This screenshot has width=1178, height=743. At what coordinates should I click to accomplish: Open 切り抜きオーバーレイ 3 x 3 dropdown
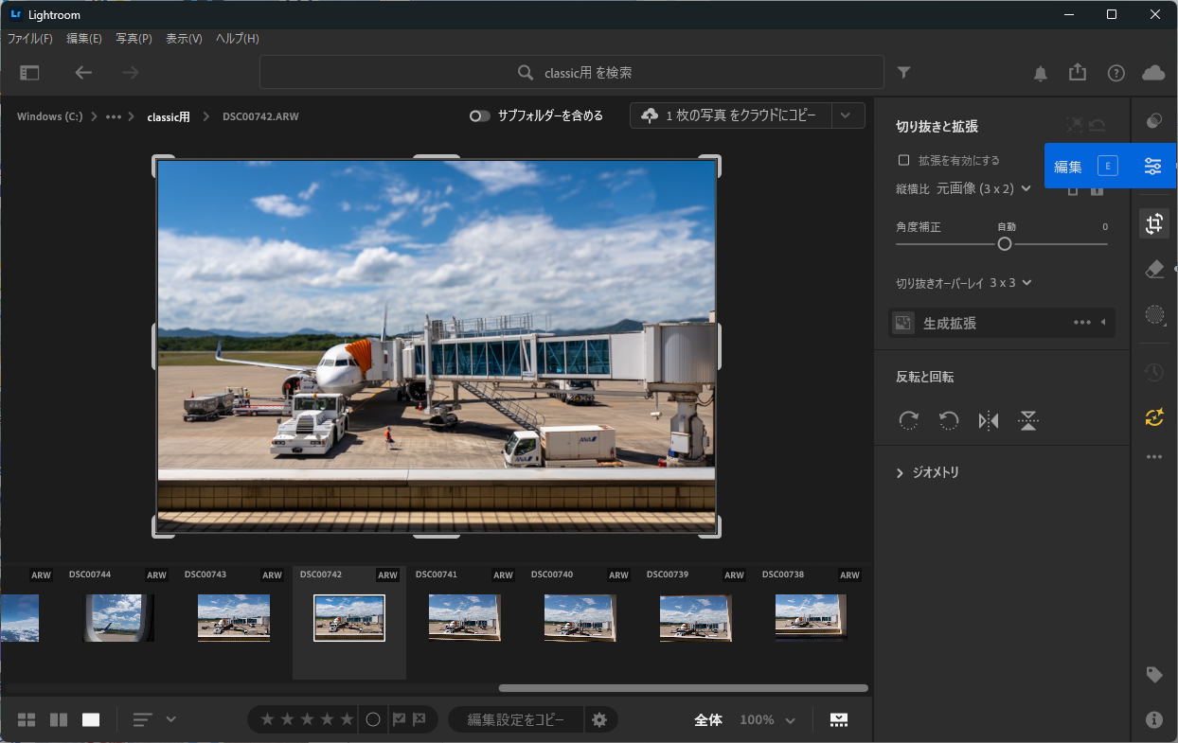point(1011,283)
